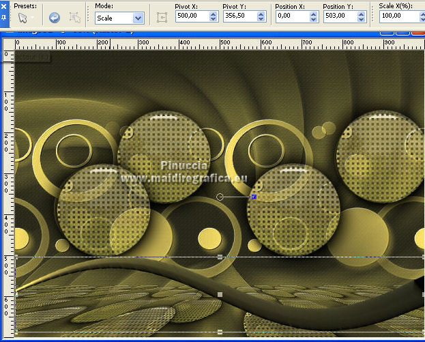This screenshot has height=342, width=425.
Task: Click the circular rotation handle on canvas
Action: pyautogui.click(x=220, y=197)
